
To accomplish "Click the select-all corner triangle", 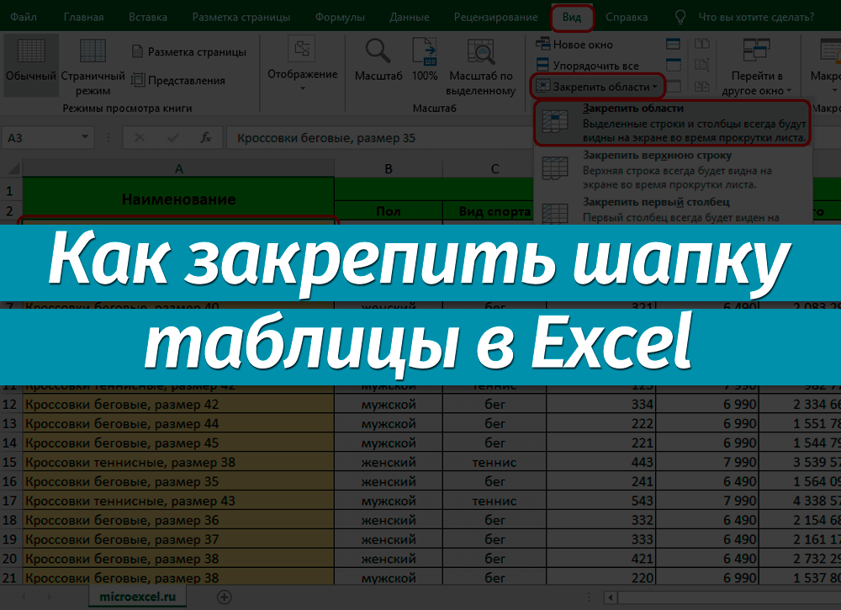I will coord(13,169).
